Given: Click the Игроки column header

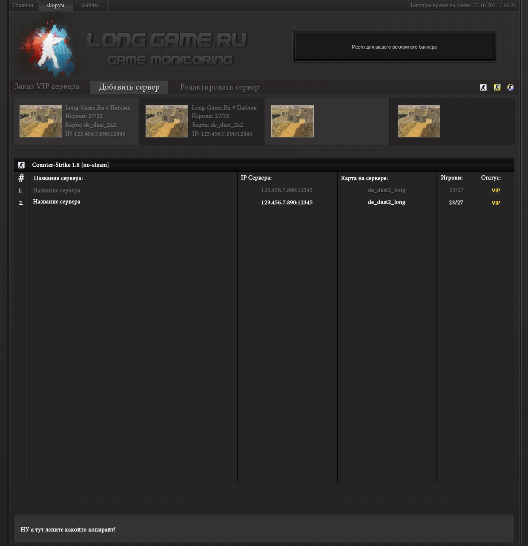Looking at the screenshot, I should [x=452, y=178].
